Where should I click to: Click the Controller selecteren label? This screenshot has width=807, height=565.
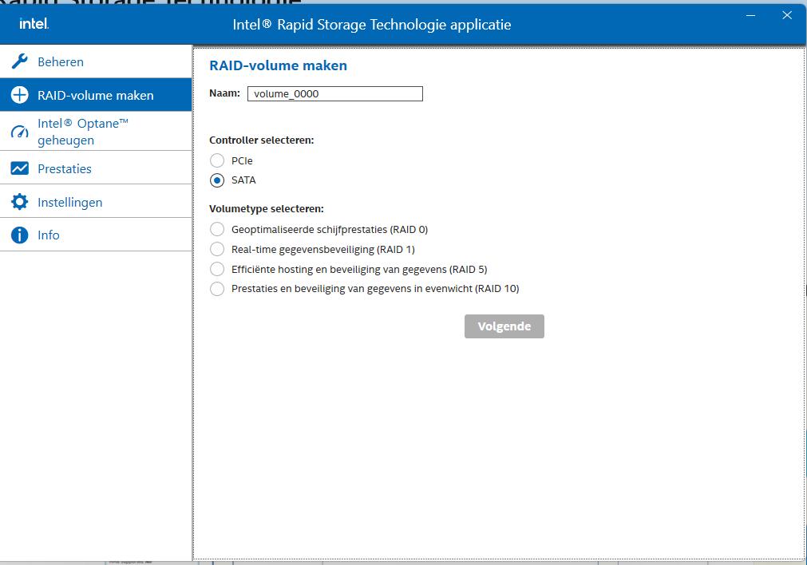tap(262, 140)
